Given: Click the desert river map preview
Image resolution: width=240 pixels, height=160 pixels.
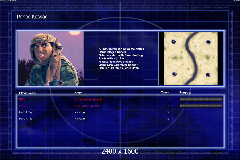Looking at the screenshot, I should (x=191, y=58).
